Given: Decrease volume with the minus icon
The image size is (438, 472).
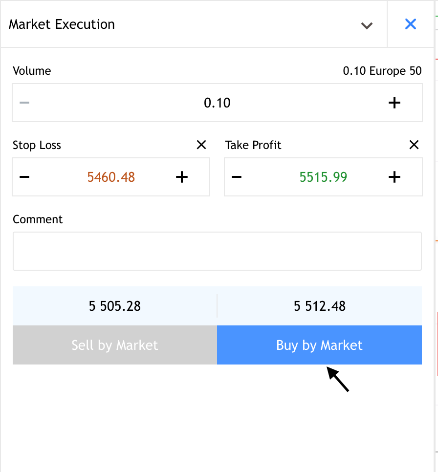Looking at the screenshot, I should (x=24, y=103).
